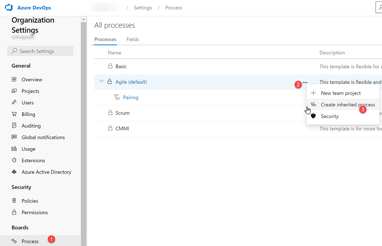Open Overview settings icon
The height and width of the screenshot is (246, 382).
pyautogui.click(x=14, y=79)
